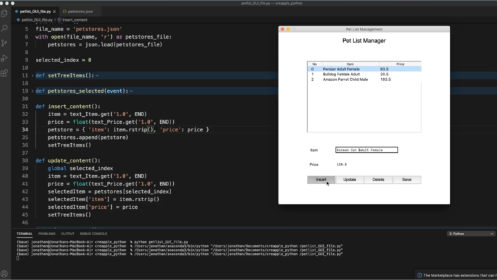Click the 'Pet List Manager' heading
Screen dimensions: 497x280
[364, 41]
